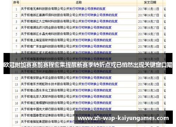Select the date 2017年10月11日
Image resolution: width=176 pixels, height=127 pixels.
coord(149,9)
